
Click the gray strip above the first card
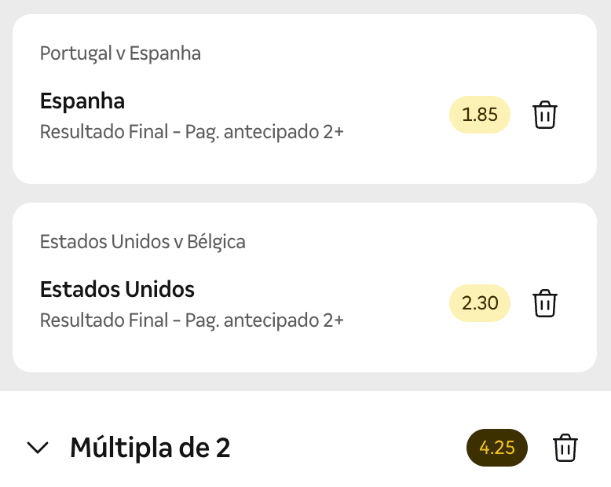pos(305,6)
